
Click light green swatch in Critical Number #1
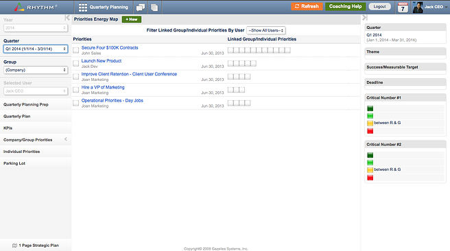tap(370, 116)
